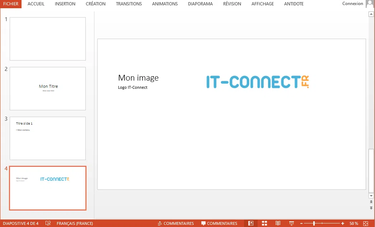Open the INSERTION ribbon tab
The height and width of the screenshot is (227, 375).
[65, 4]
